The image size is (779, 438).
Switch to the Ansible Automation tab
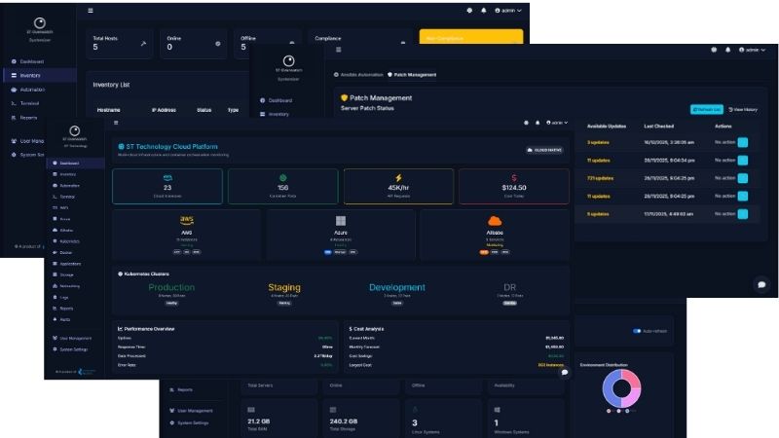(358, 74)
